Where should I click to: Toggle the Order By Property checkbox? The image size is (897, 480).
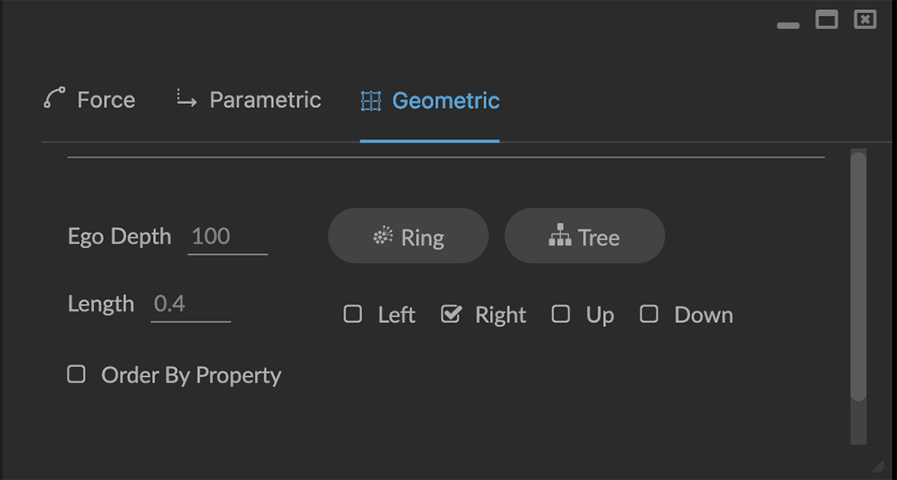pyautogui.click(x=76, y=375)
